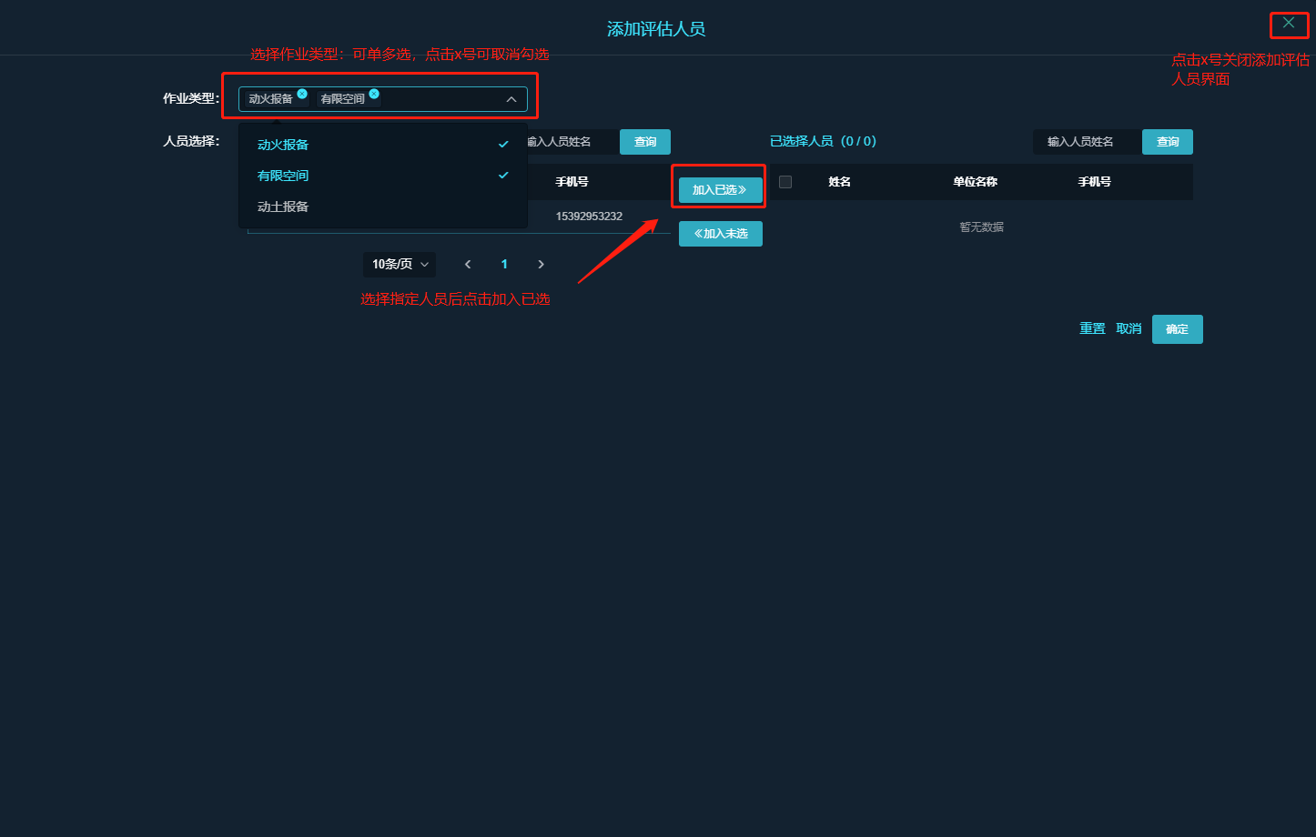Click the phone number 15392953232
Screen dimensions: 1316x837
tap(589, 217)
